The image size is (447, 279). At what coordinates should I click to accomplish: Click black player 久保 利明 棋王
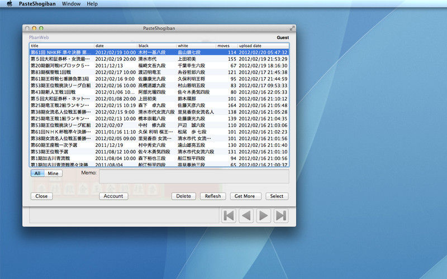pos(155,132)
